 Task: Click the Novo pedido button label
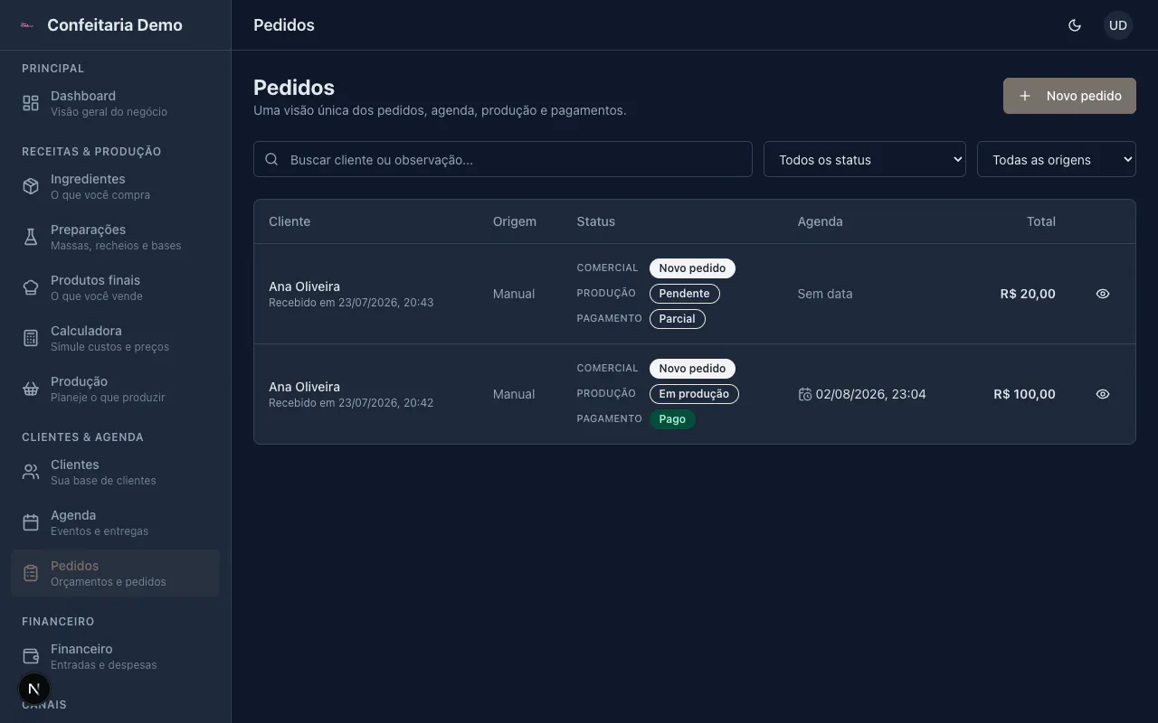coord(1084,96)
